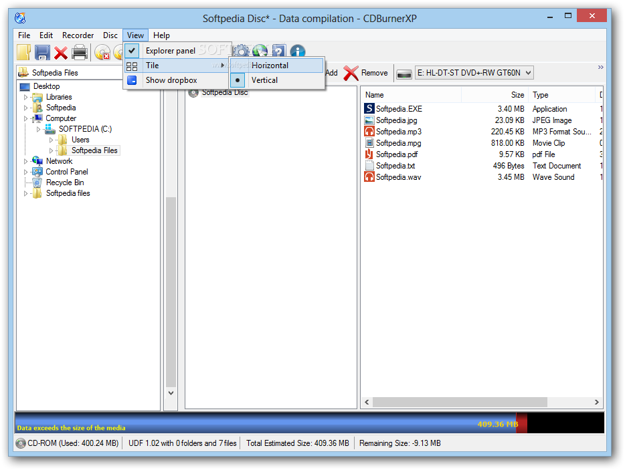
Task: Click the Softpedia.txt document icon
Action: (x=369, y=165)
